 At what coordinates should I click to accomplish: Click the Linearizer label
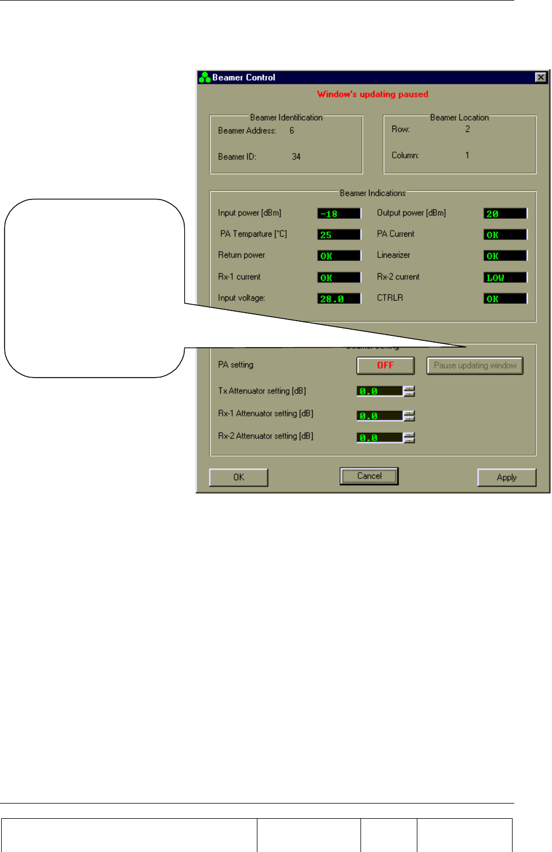point(393,255)
